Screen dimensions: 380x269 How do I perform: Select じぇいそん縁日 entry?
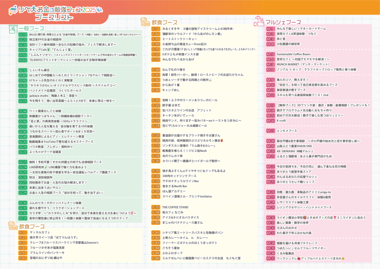tap(34, 70)
